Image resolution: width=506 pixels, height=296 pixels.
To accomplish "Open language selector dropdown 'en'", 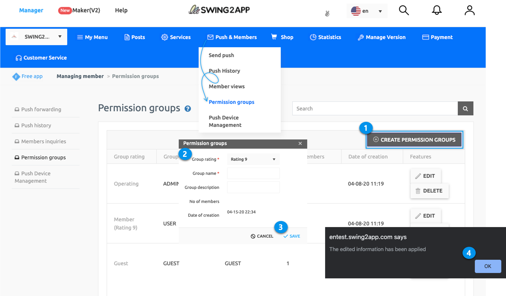I will (x=367, y=11).
